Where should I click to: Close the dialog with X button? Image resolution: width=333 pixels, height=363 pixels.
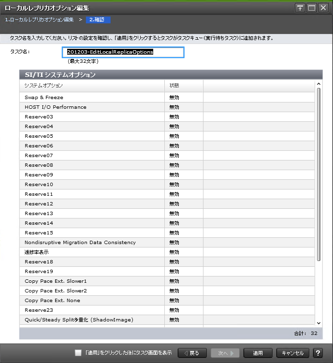[323, 8]
